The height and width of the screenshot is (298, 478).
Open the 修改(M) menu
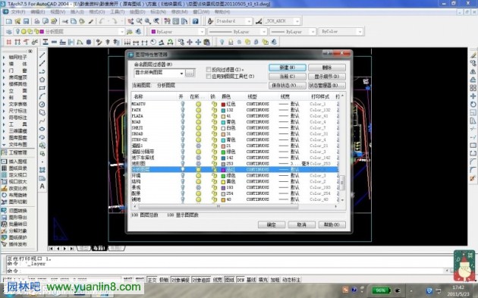pos(180,12)
